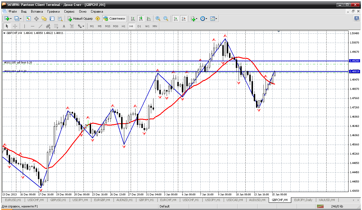Enable chart auto scroll

(176, 19)
